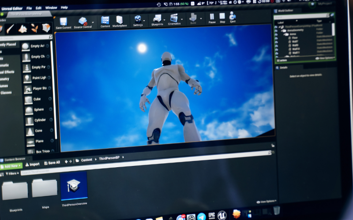
Task: Select the Paint mode brush icon
Action: (10, 29)
